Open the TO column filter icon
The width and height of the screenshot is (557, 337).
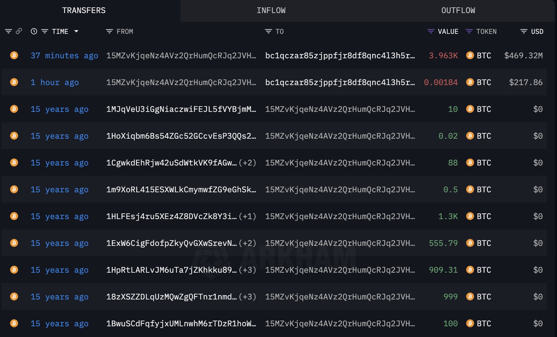(268, 31)
